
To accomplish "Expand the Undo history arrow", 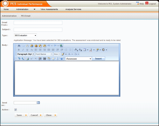I will pyautogui.click(x=52, y=46).
